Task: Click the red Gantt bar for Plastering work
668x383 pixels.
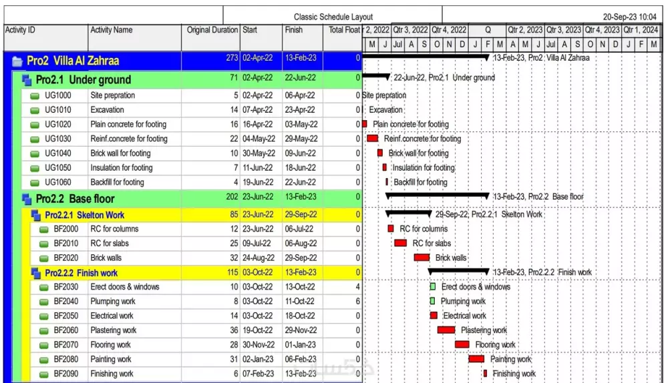Action: point(446,330)
